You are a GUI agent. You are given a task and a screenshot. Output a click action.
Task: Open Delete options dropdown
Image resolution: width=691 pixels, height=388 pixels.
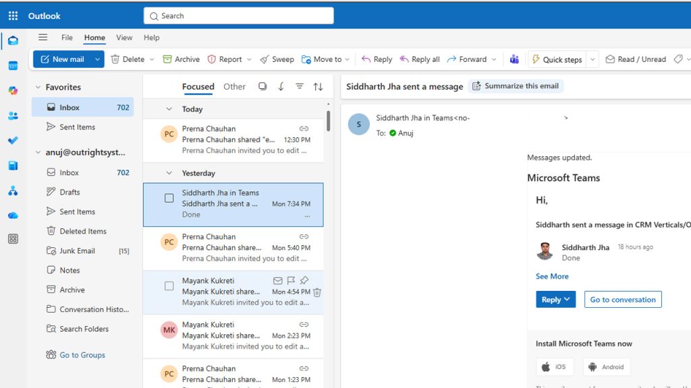(x=152, y=59)
